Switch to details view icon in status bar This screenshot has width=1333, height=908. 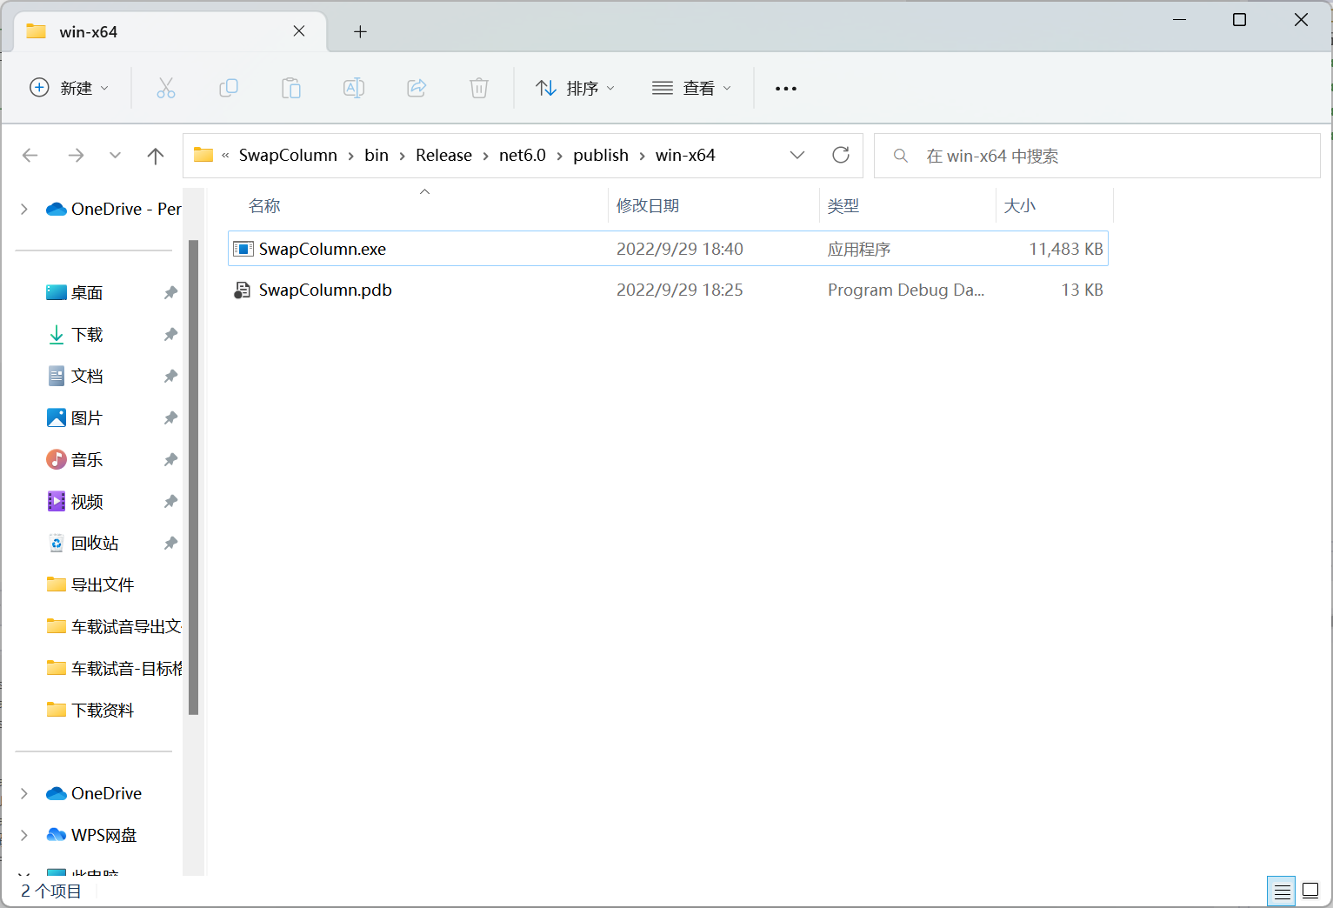coord(1282,891)
